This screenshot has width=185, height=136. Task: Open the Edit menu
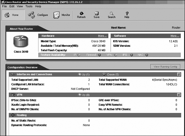point(12,6)
